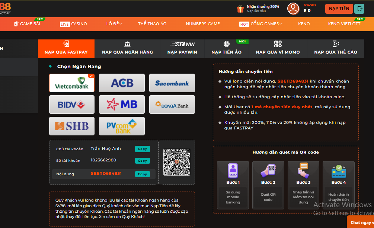Viewport: 374px width, 228px height.
Task: Click the Bước 3 enter amount icon
Action: (303, 170)
